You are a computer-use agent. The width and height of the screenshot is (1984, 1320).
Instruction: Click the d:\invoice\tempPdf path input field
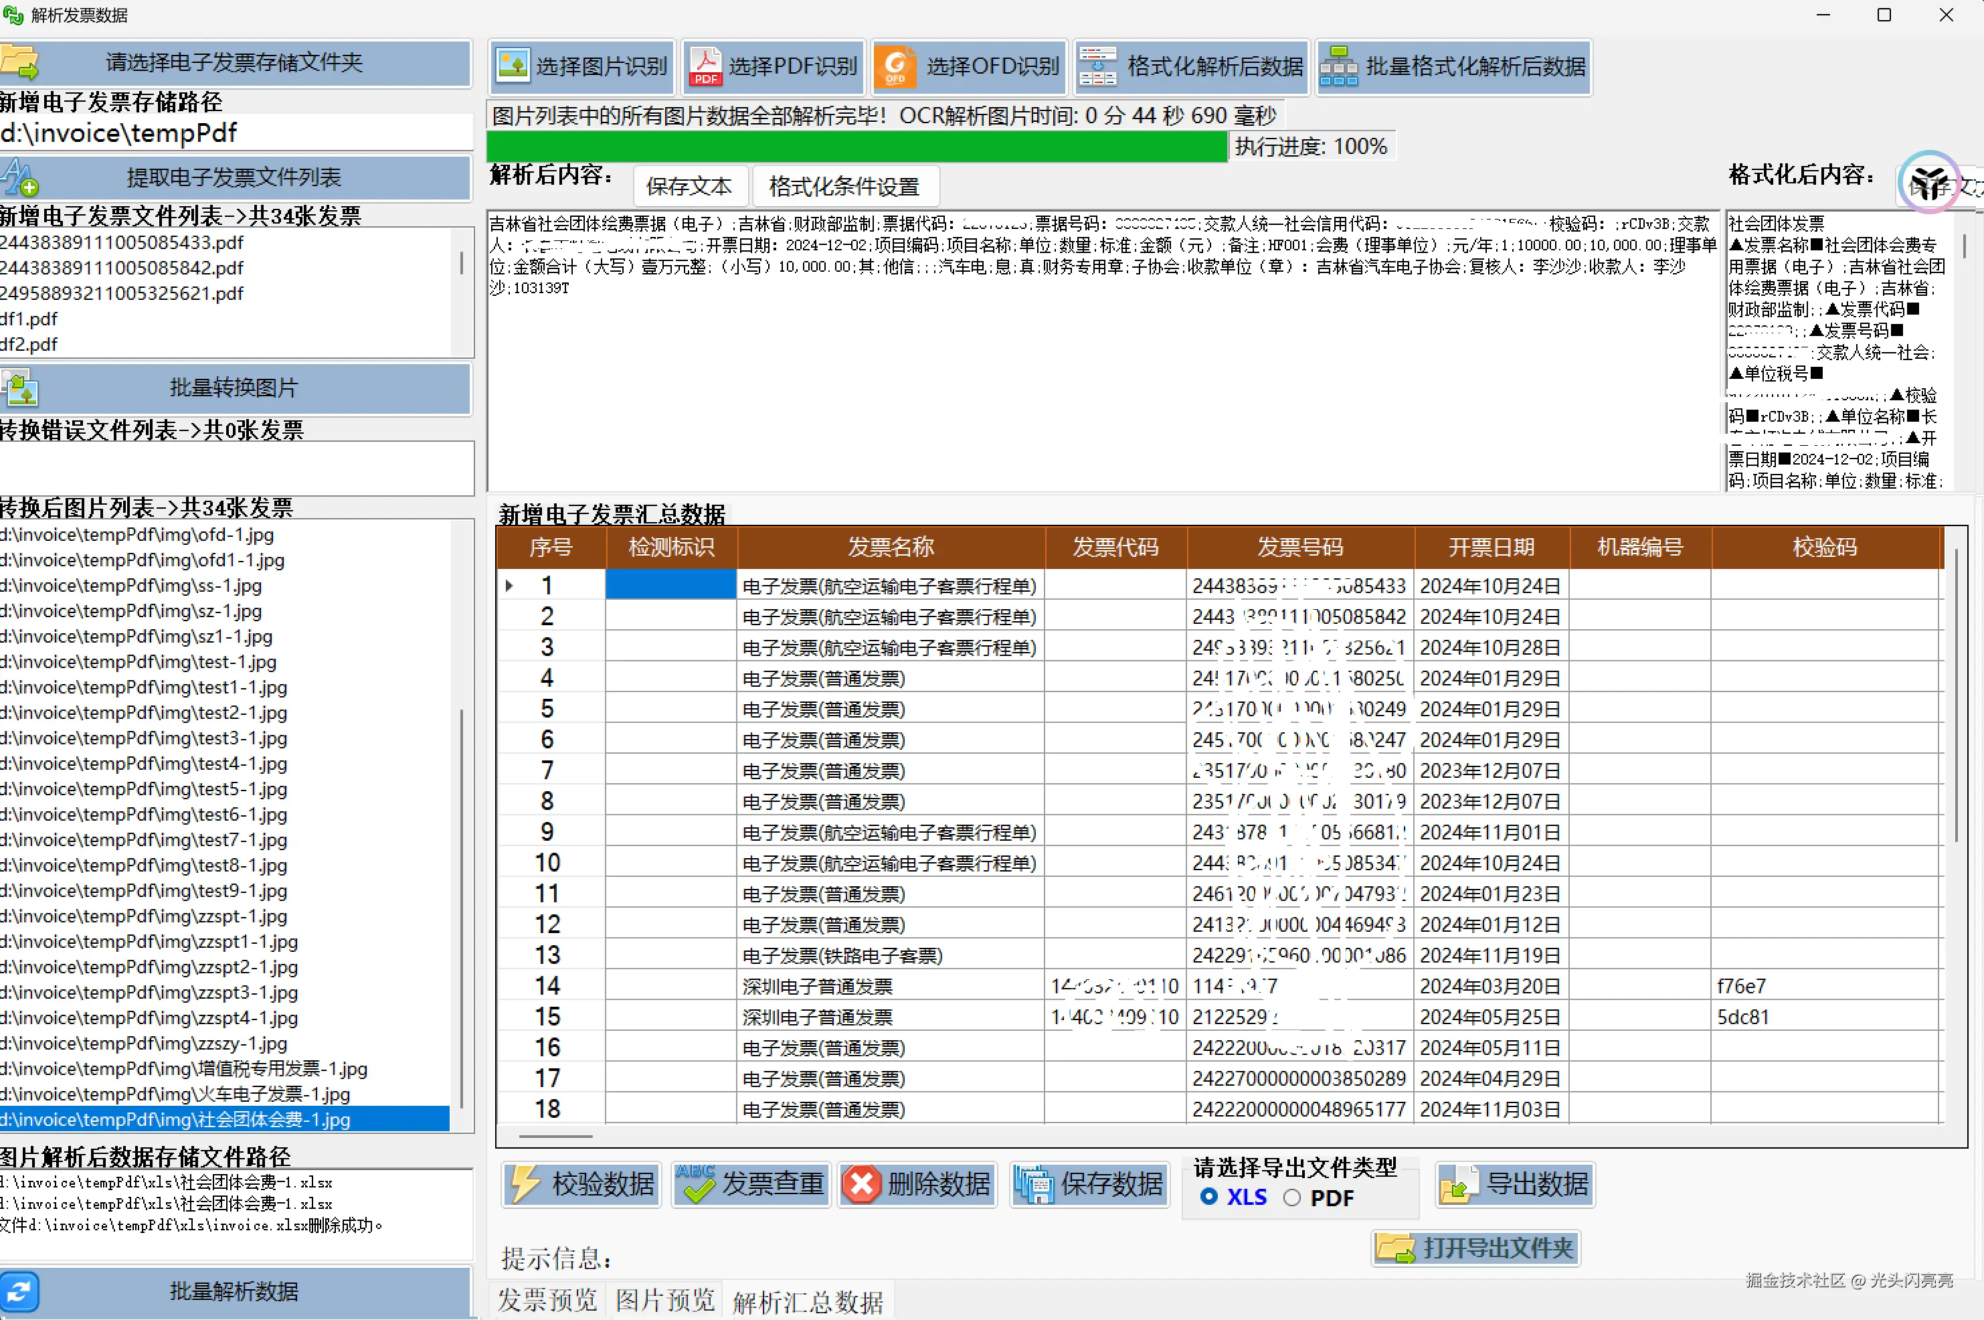point(236,133)
